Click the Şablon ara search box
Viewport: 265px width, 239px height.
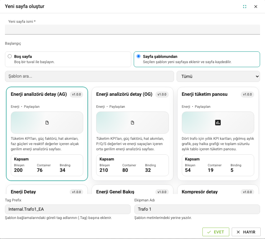[x=89, y=76]
